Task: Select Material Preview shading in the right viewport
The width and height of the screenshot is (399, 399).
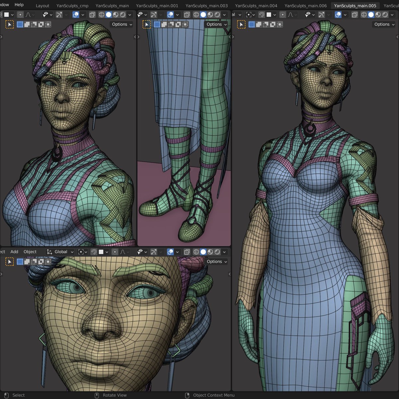Action: (378, 15)
